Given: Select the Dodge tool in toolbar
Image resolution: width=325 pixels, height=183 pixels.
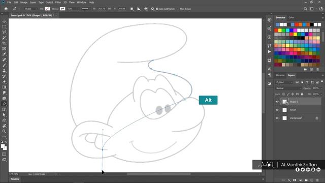Looking at the screenshot, I should pos(4,98).
